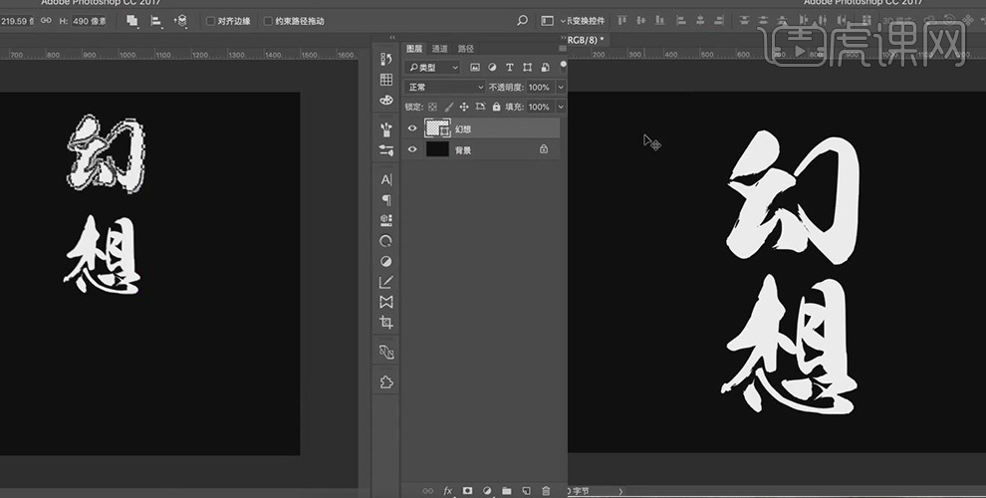
Task: Create a new layer icon
Action: 526,490
